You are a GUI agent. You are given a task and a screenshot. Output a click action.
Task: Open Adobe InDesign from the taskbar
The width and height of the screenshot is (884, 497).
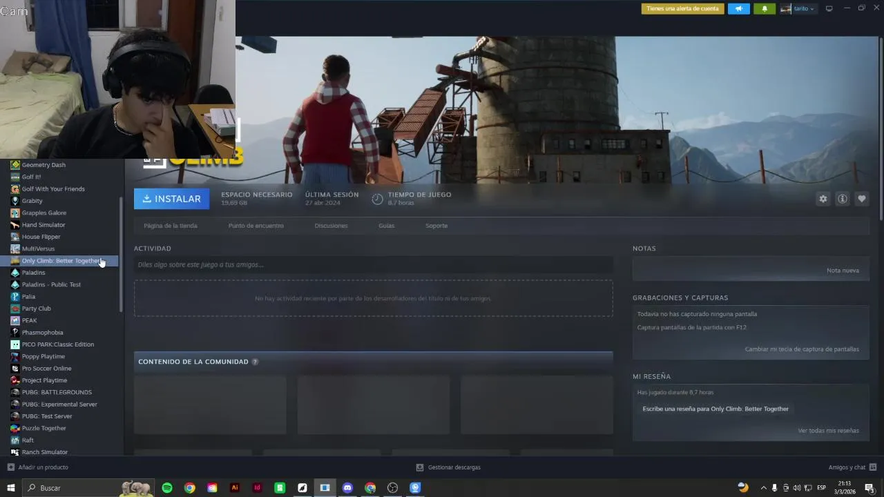click(258, 488)
